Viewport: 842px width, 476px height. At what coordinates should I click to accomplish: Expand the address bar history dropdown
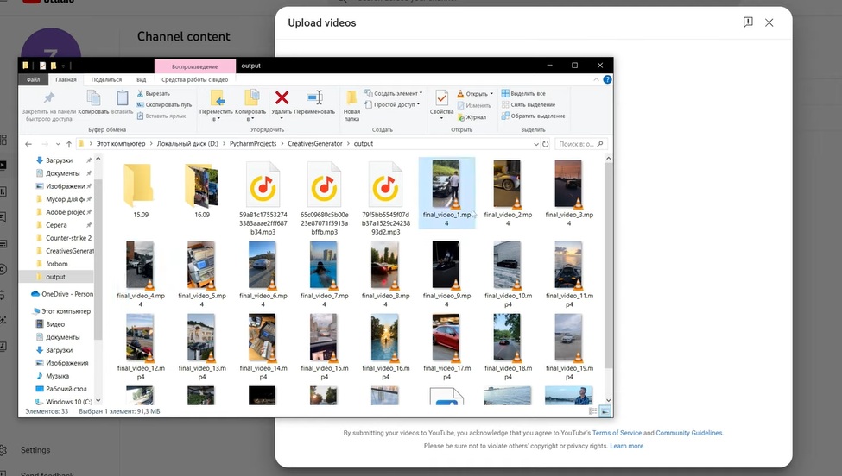pyautogui.click(x=536, y=144)
